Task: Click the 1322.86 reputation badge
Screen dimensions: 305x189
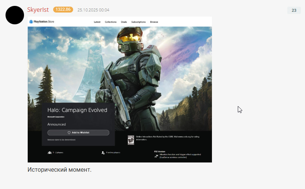Action: [63, 10]
